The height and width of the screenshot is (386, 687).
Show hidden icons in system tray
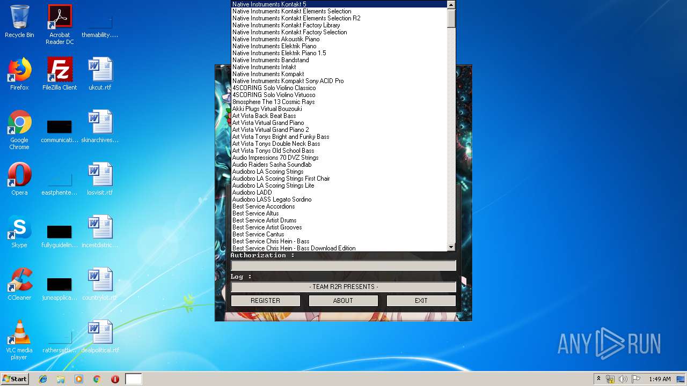598,379
